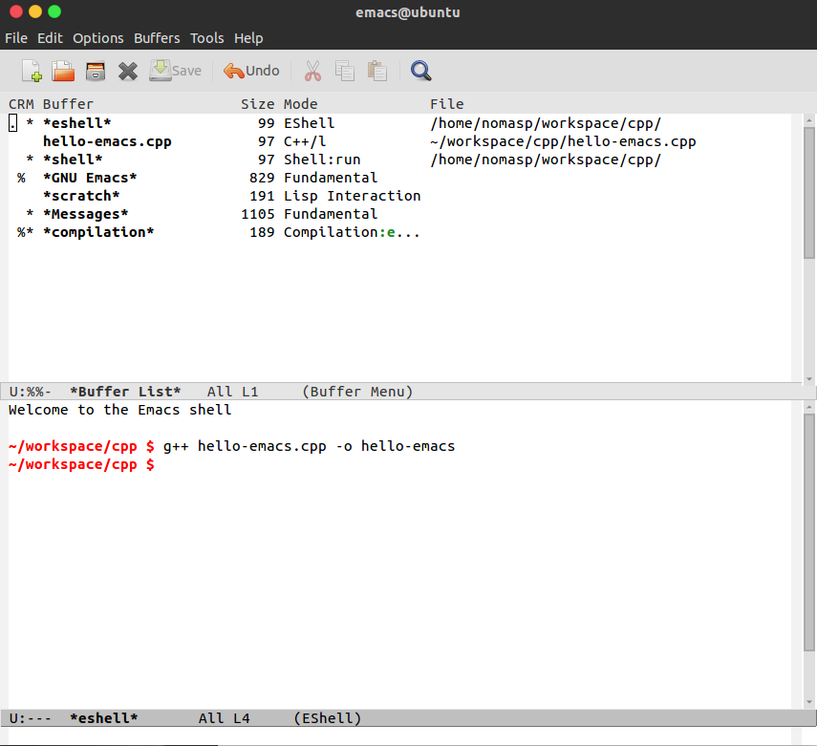Viewport: 817px width, 746px height.
Task: Click the Buffer List scrollbar thumb
Action: click(808, 193)
